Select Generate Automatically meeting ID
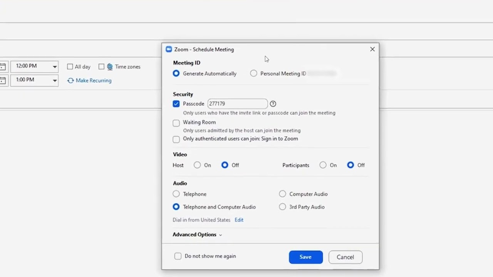493x277 pixels. click(x=176, y=73)
